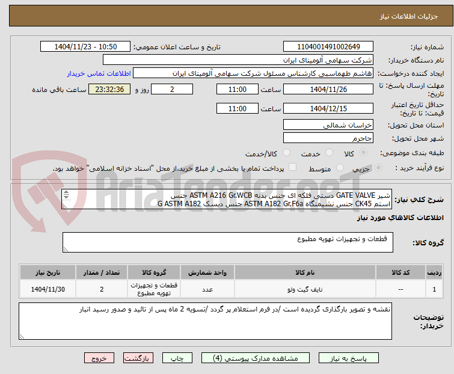Viewport: 454px width, 374px height.
Task: Click the days remaining field showing 2
Action: pos(172,89)
